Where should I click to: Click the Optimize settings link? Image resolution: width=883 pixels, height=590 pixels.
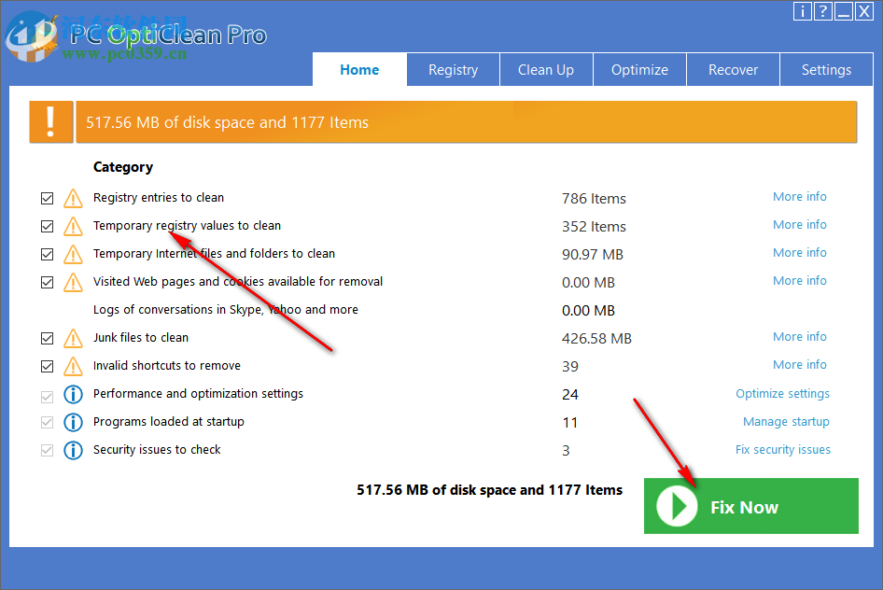[783, 394]
